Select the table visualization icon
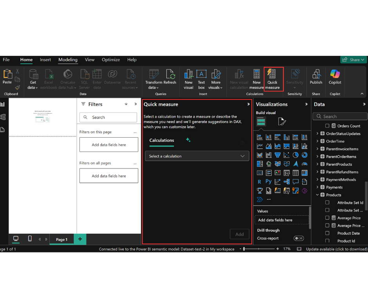Image resolution: width=368 pixels, height=308 pixels. [296, 173]
